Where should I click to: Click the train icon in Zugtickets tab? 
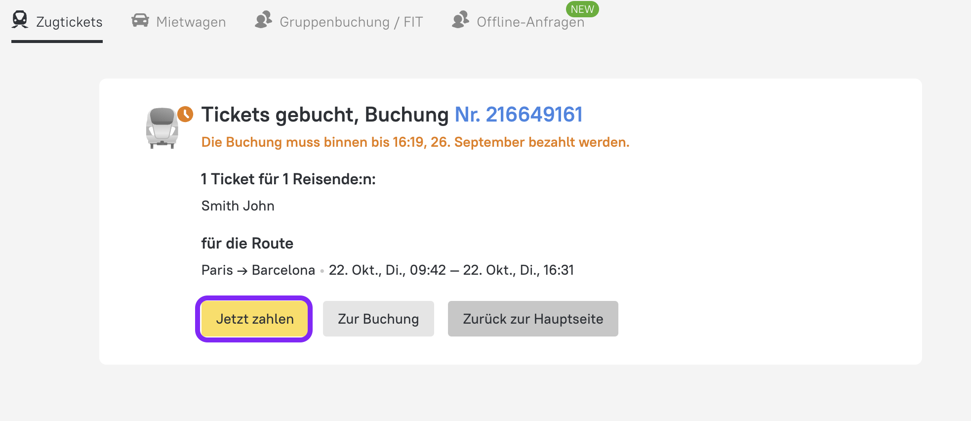click(x=20, y=20)
